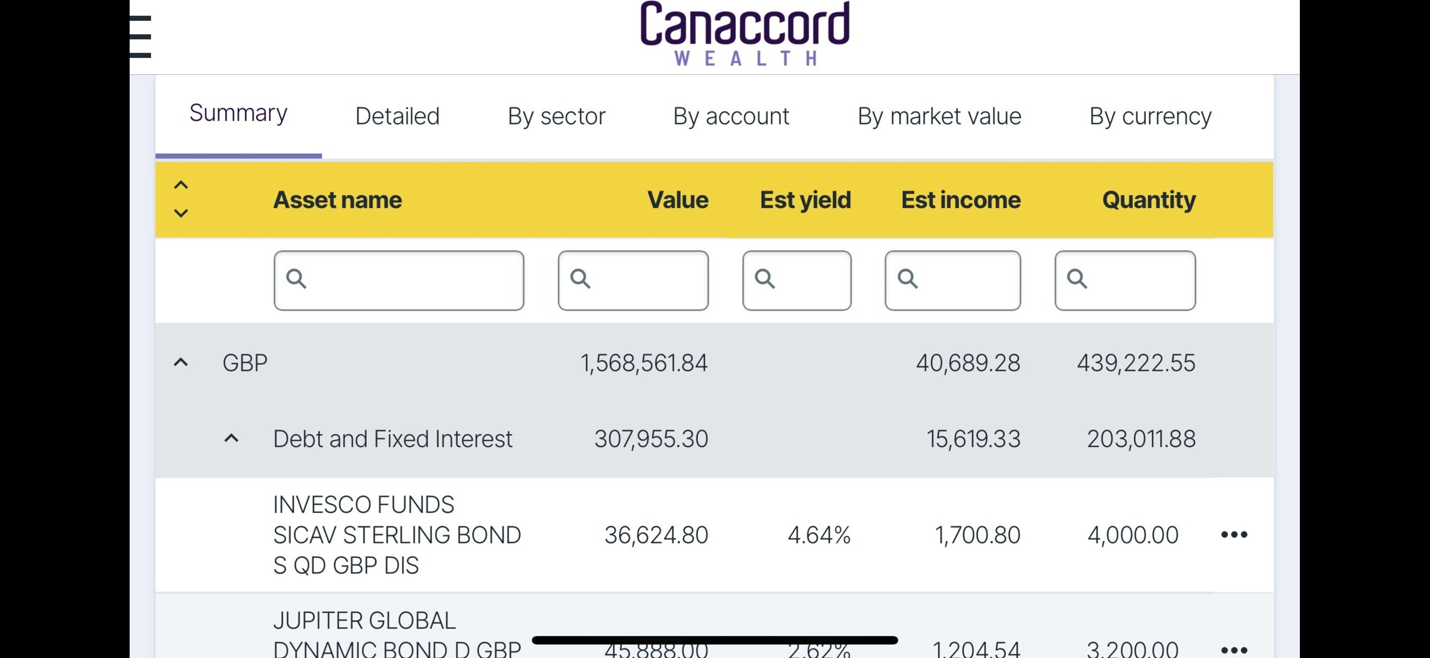Viewport: 1430px width, 658px height.
Task: Open the hamburger navigation menu
Action: tap(141, 36)
